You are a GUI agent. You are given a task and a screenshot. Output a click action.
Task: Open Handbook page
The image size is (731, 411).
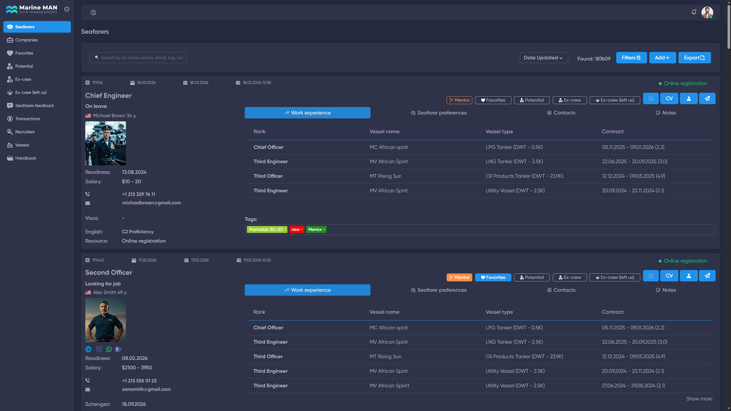coord(37,158)
